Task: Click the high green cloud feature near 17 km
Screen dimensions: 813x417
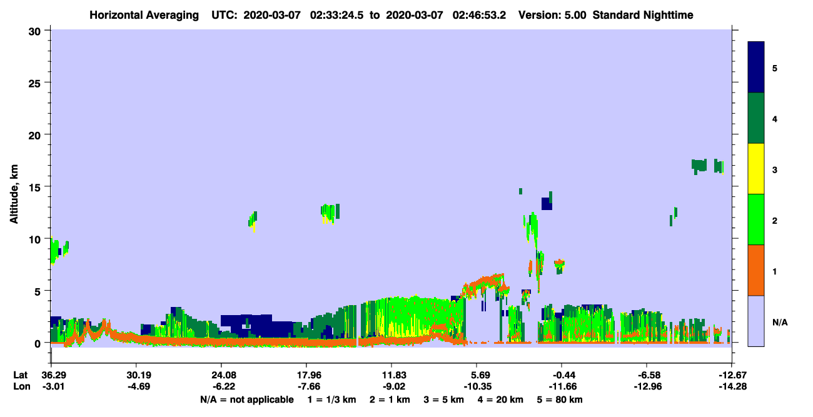Action: pos(707,166)
